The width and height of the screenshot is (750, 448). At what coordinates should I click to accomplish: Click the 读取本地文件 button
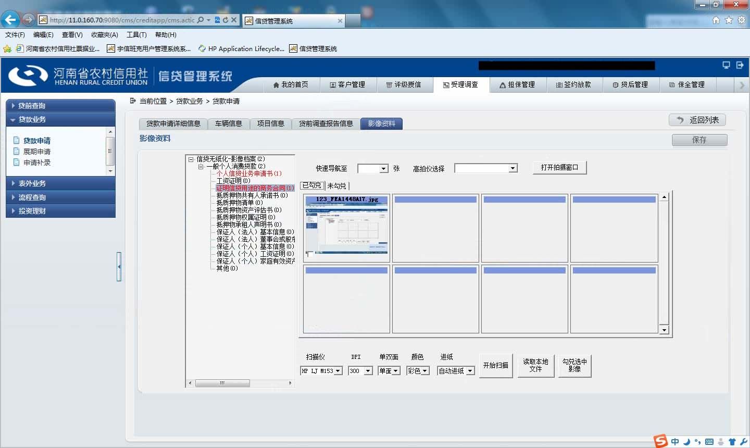click(535, 366)
